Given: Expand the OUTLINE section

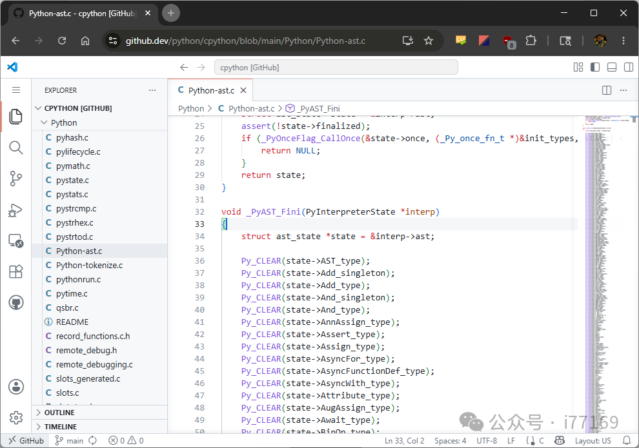Looking at the screenshot, I should click(99, 413).
